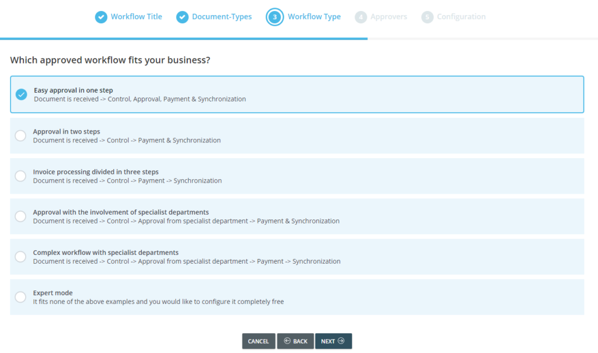The image size is (598, 353).
Task: Click 'Complex workflow with specialist departments' title
Action: [106, 253]
